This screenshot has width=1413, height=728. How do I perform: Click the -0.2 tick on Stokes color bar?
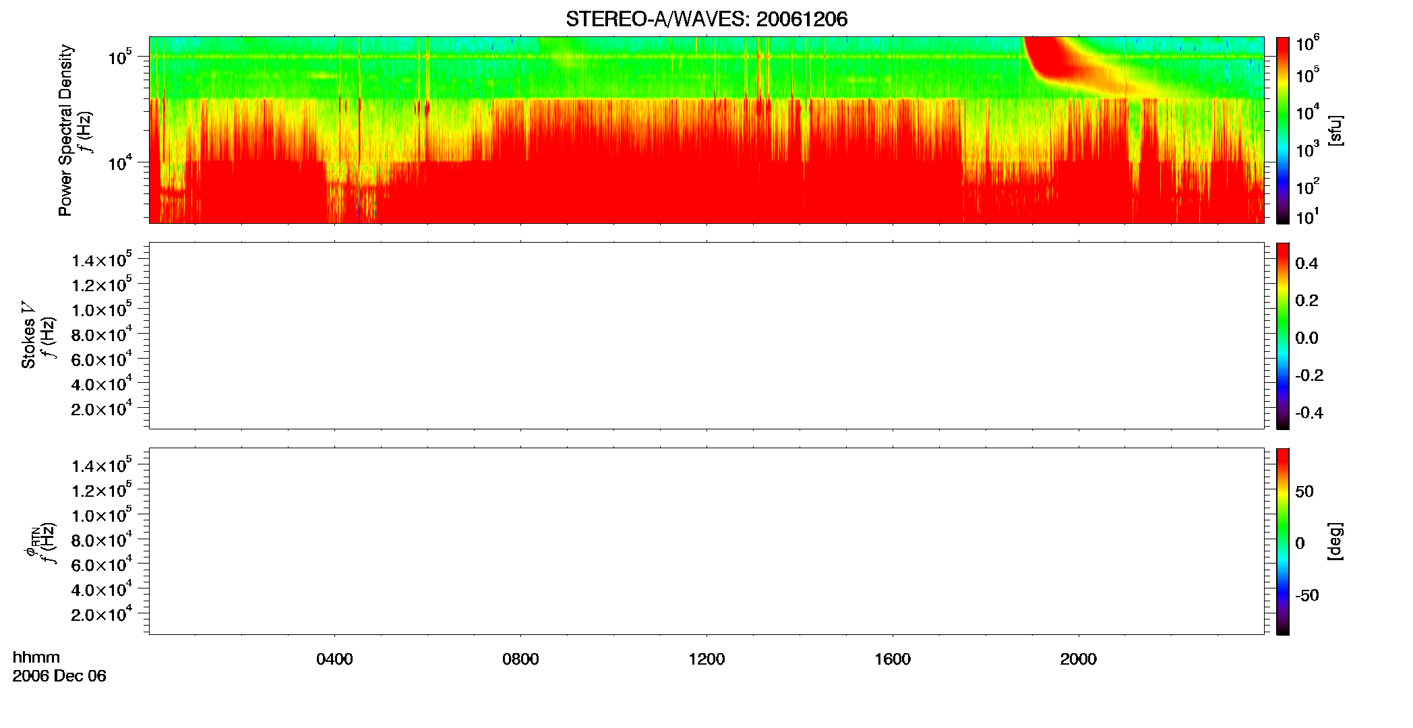click(1309, 375)
